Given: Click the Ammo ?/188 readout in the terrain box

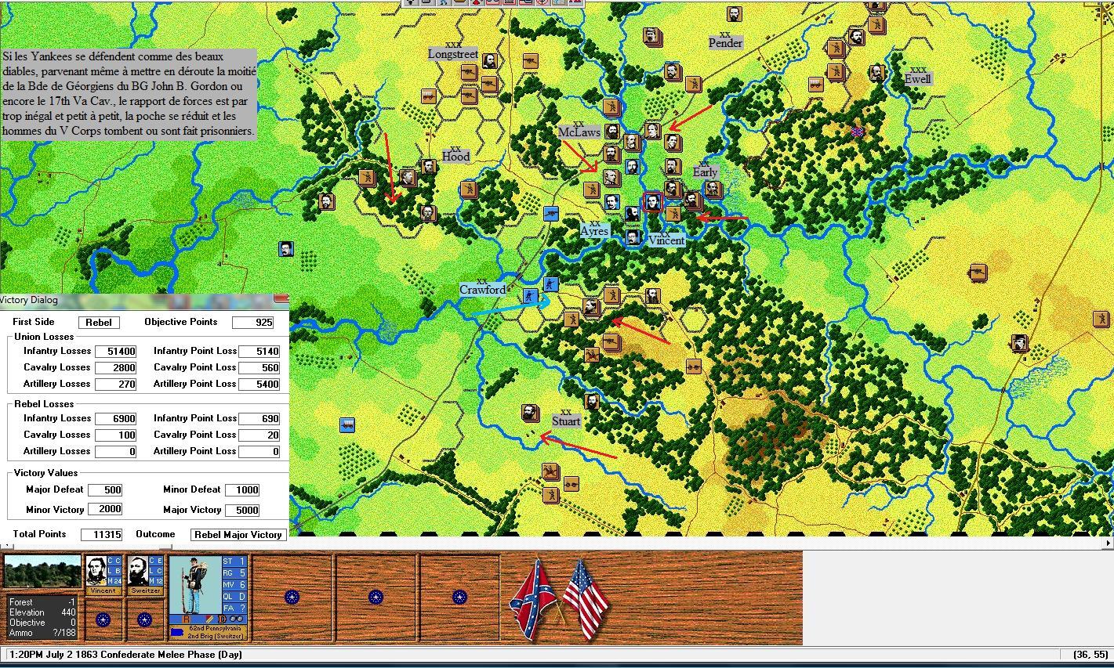Looking at the screenshot, I should point(42,633).
